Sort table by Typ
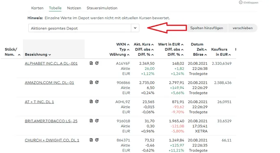280x153 pixels. [x=124, y=50]
